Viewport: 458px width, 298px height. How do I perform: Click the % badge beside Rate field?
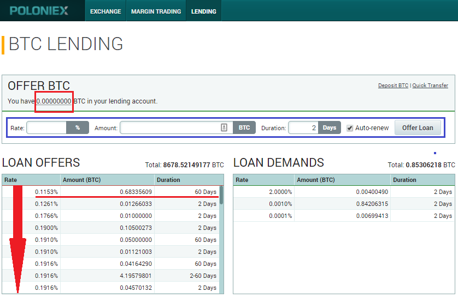pyautogui.click(x=78, y=127)
